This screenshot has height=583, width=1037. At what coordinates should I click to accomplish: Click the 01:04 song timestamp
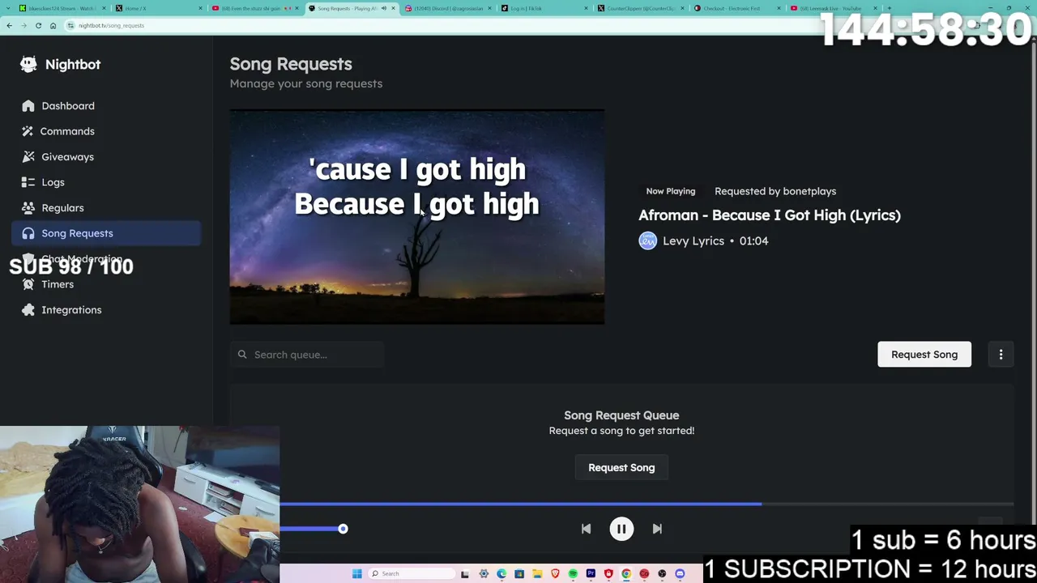coord(753,240)
